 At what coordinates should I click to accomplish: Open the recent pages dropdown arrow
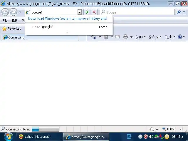[x=20, y=12]
